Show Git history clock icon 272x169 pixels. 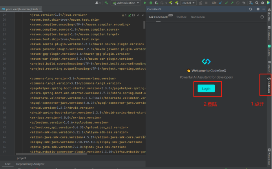click(x=238, y=3)
